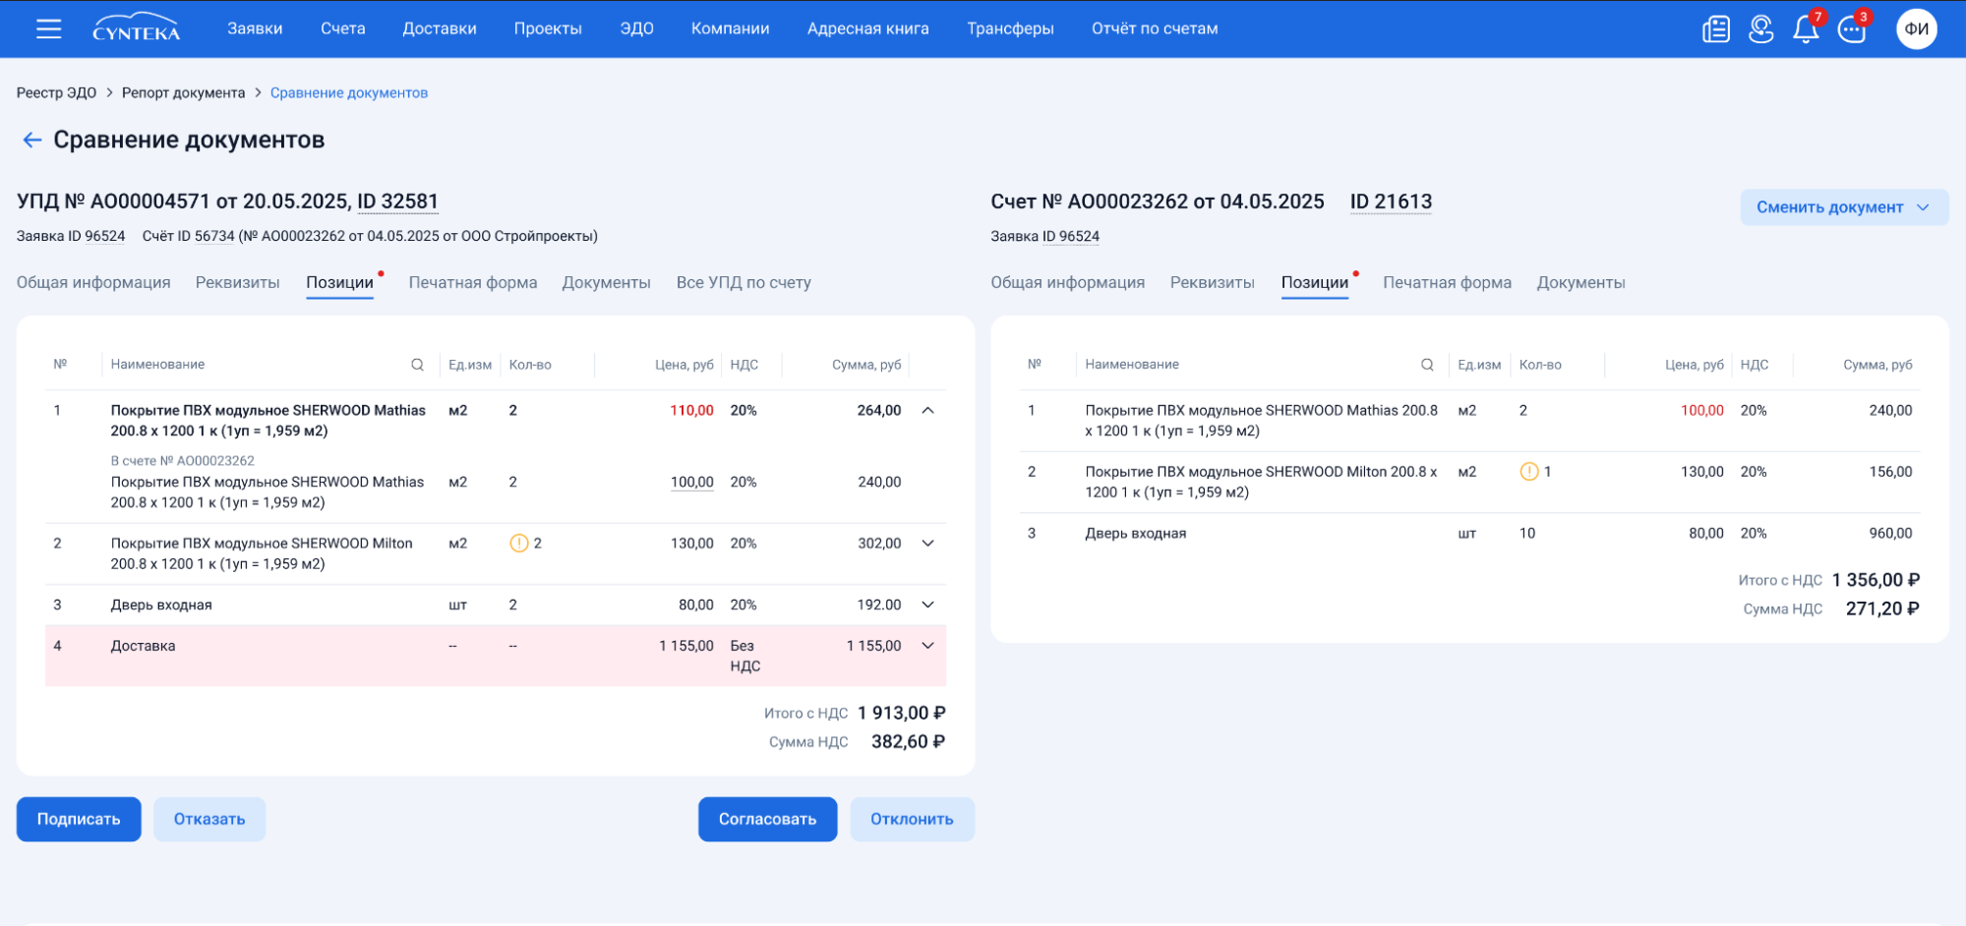Click Сумма НДС value 382,60 ₽
The width and height of the screenshot is (1966, 926).
pyautogui.click(x=908, y=741)
